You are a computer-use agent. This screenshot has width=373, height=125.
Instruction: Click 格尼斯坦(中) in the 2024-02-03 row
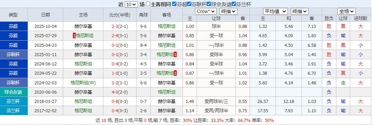(x=83, y=83)
